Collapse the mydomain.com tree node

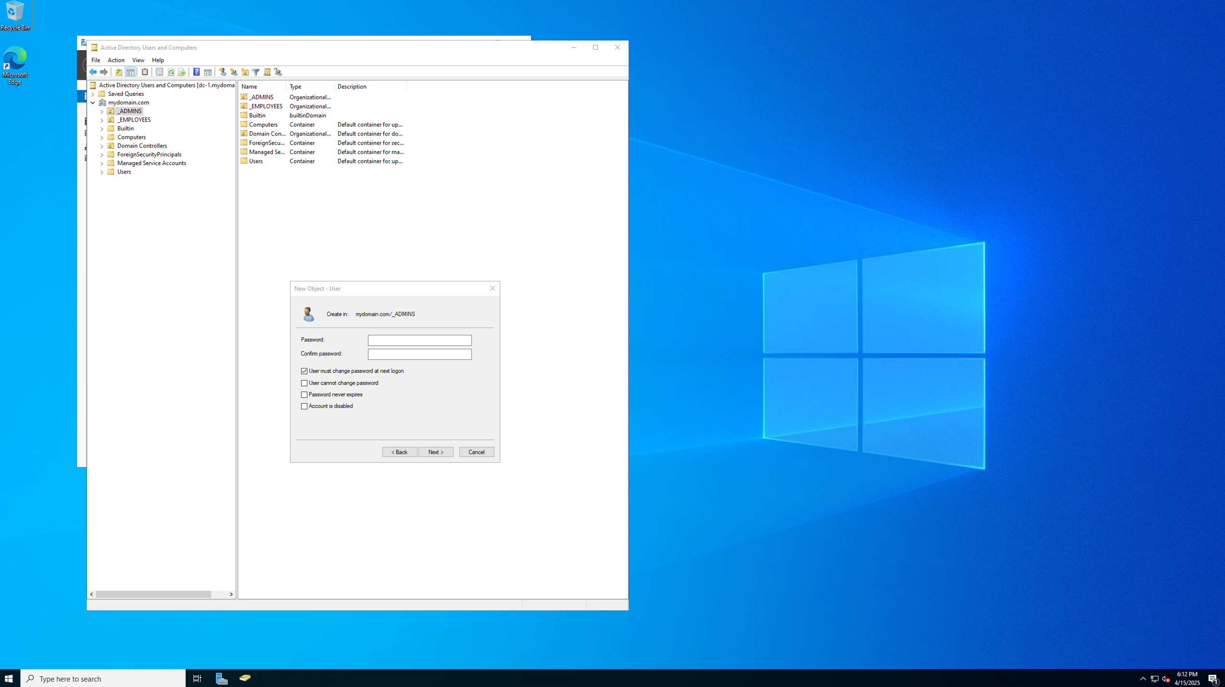coord(93,103)
